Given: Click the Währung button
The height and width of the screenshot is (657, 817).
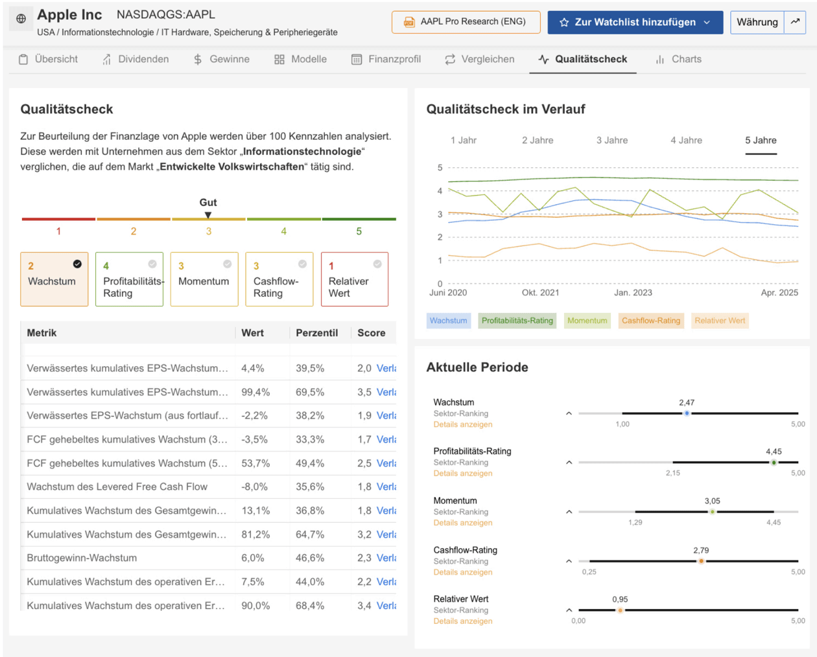Looking at the screenshot, I should coord(757,22).
